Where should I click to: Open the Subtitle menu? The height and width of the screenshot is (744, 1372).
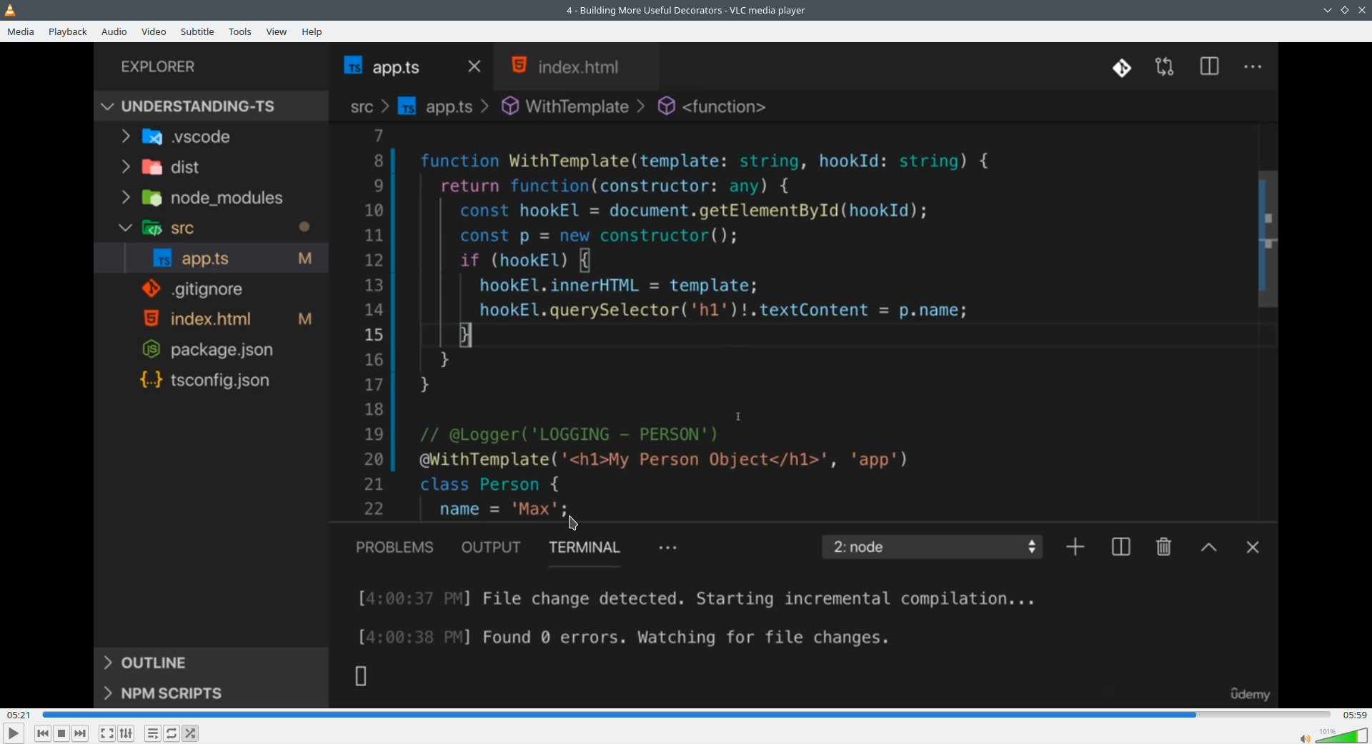(x=197, y=32)
